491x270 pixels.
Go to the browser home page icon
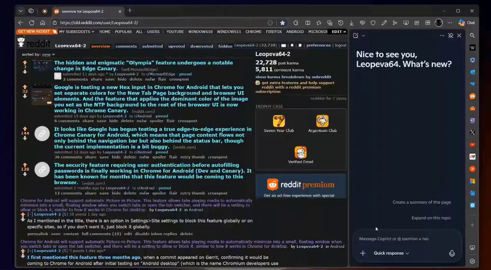tap(43, 23)
